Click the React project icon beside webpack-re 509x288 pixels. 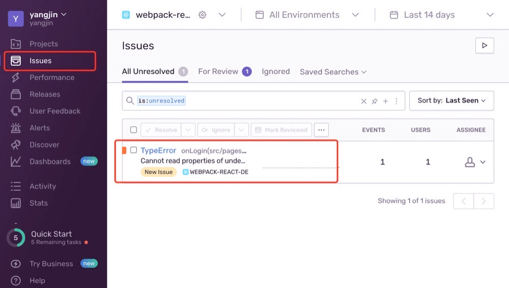coord(126,15)
